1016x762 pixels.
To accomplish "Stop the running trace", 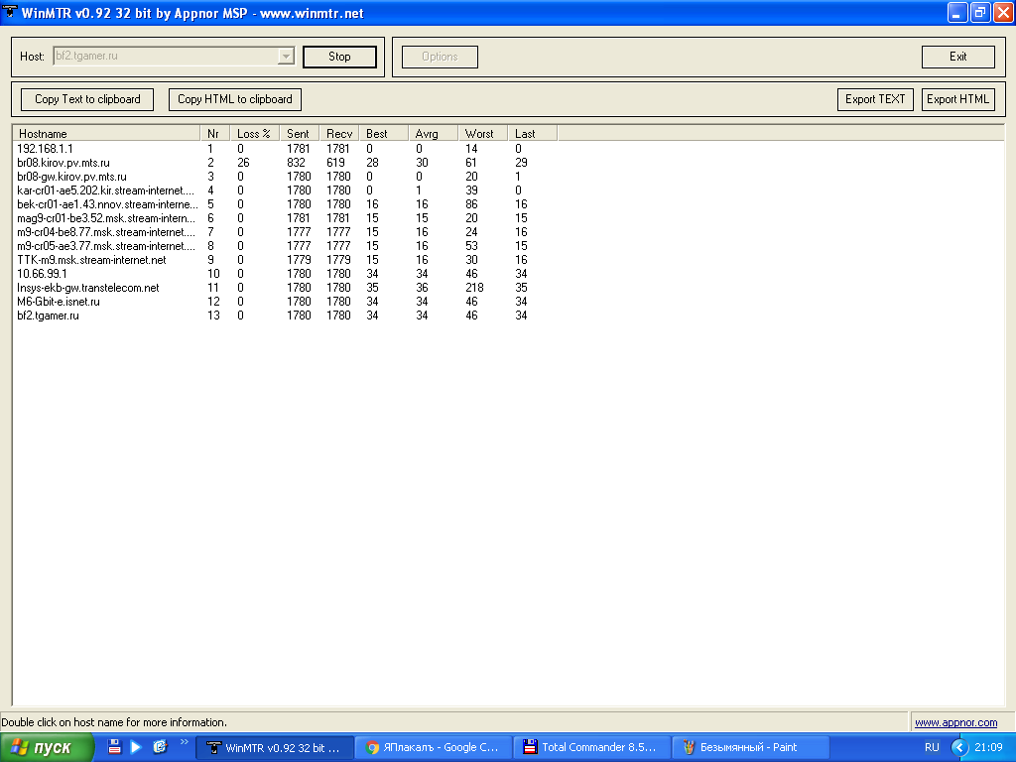I will tap(339, 57).
